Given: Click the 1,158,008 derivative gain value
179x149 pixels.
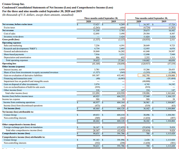Looking at the screenshot, I should [170, 75].
